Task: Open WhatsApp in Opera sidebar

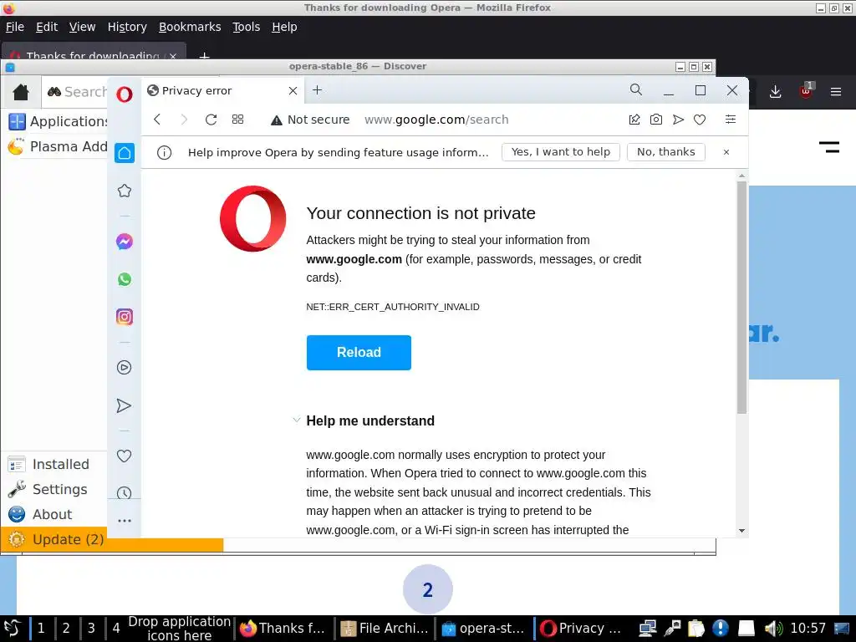Action: pos(125,279)
